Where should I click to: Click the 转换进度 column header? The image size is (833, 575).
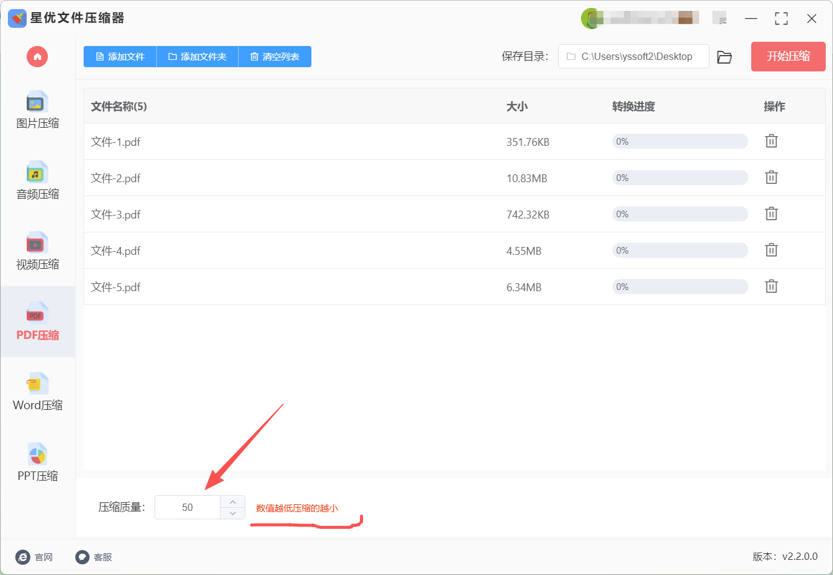634,107
